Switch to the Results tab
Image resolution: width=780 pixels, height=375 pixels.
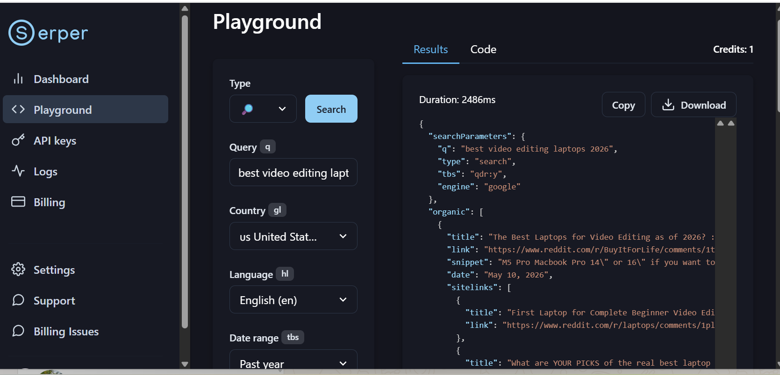point(430,49)
